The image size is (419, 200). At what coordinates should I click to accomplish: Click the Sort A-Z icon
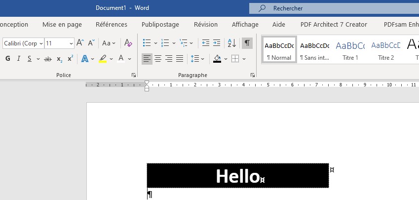tap(231, 43)
